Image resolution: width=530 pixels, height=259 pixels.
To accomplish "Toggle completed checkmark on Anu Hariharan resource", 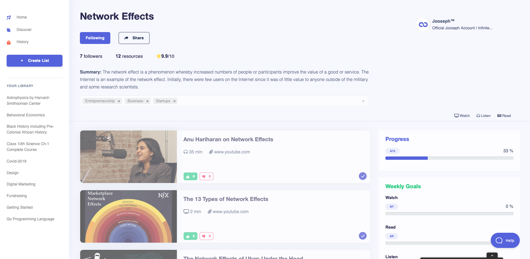I will [x=362, y=176].
